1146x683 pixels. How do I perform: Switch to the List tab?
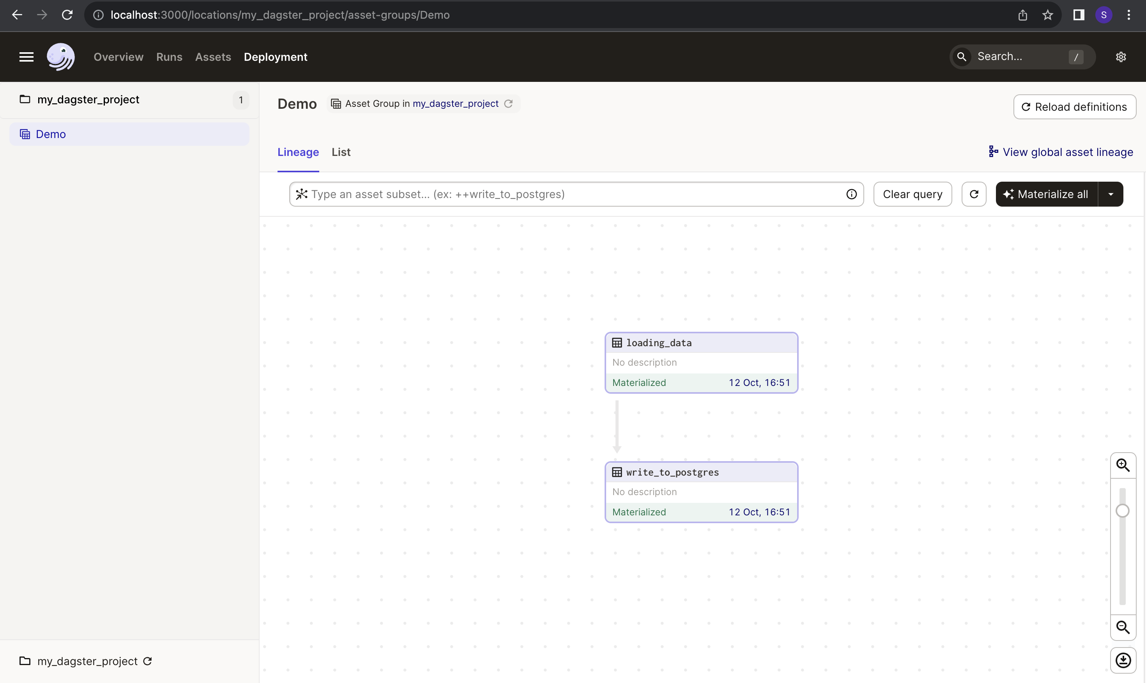(x=340, y=152)
